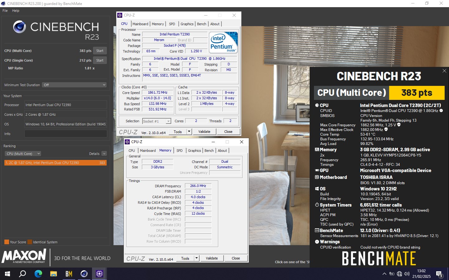Click Validate in upper CPU-Z
Image resolution: width=449 pixels, height=280 pixels.
pyautogui.click(x=204, y=132)
